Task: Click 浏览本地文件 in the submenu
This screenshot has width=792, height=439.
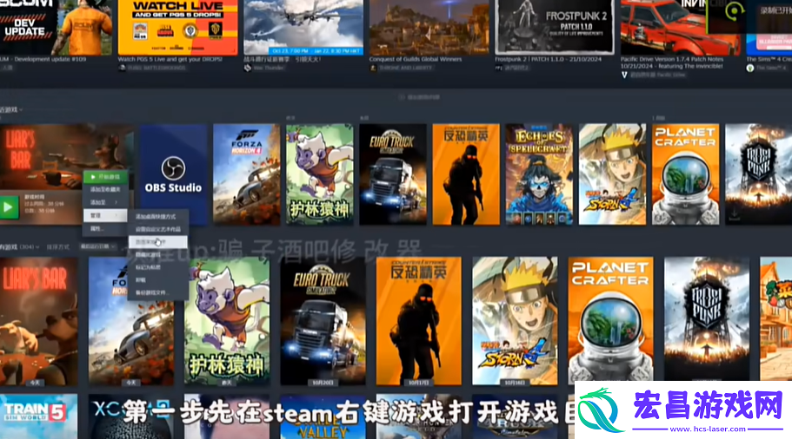Action: [x=157, y=242]
